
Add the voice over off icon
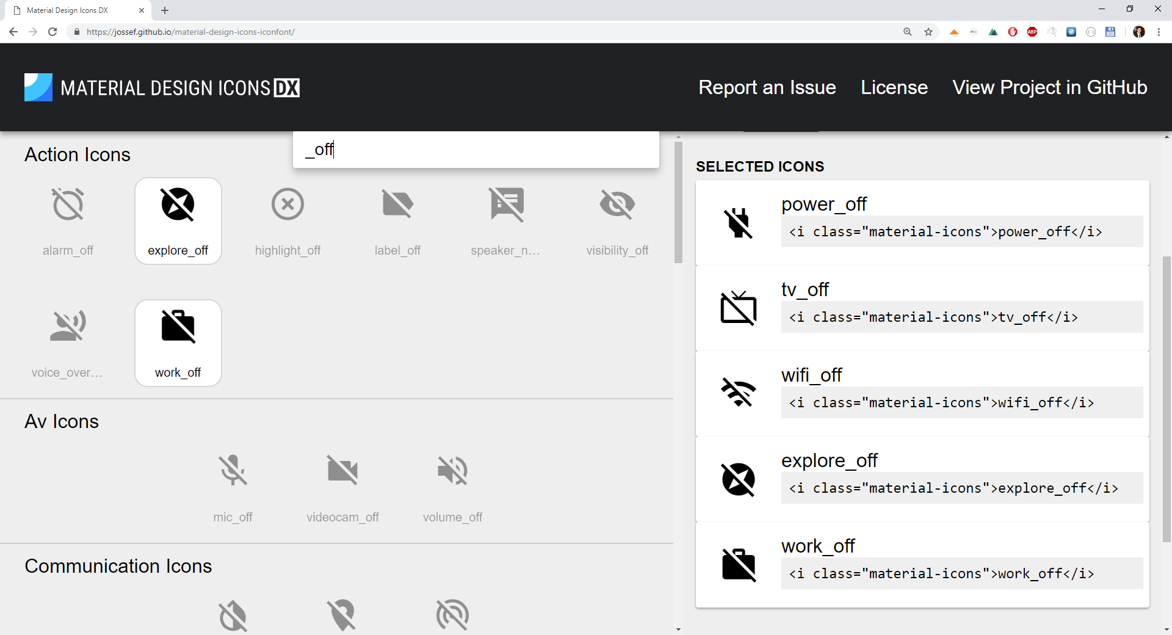pyautogui.click(x=68, y=343)
